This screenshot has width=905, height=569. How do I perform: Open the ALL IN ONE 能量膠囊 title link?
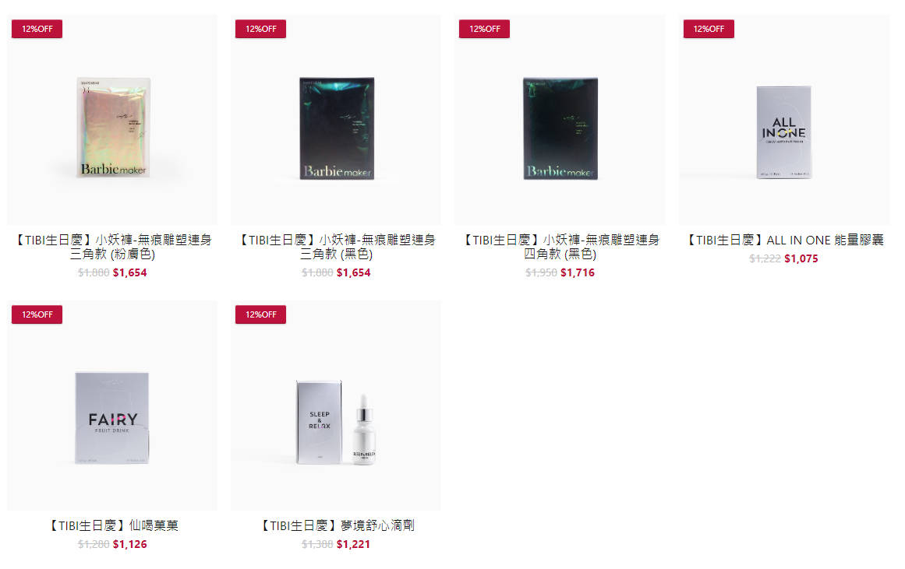point(784,240)
